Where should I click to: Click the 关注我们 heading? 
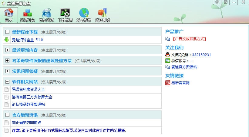point(174,48)
